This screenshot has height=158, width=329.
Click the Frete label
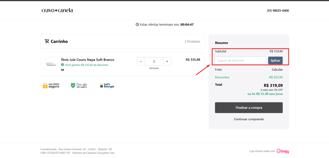click(x=218, y=69)
